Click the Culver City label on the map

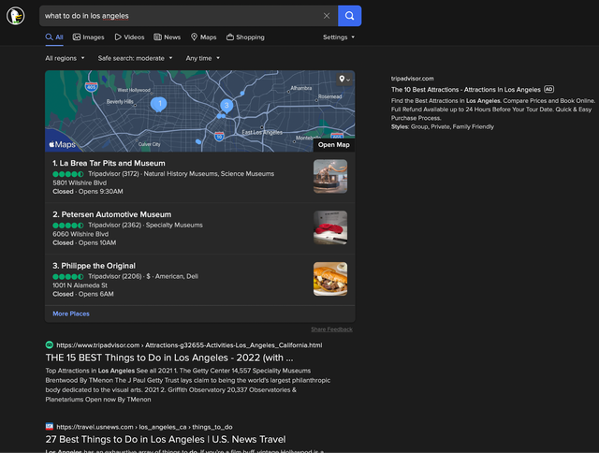coord(150,144)
